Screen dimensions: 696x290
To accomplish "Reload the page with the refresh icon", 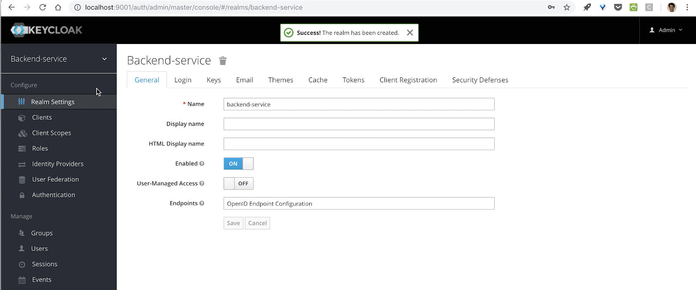I will 43,7.
